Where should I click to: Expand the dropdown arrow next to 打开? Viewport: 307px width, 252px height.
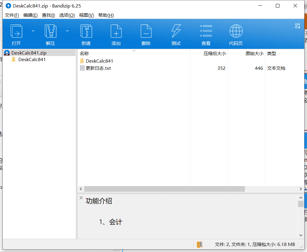click(33, 31)
